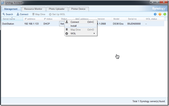Click the network icon beside the Connect menu entry

click(x=67, y=22)
